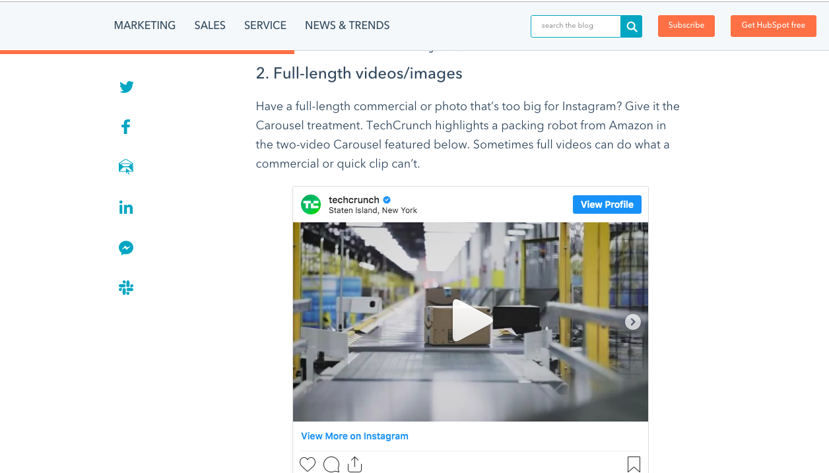Click the magnifying glass search button
This screenshot has width=829, height=473.
pos(632,26)
